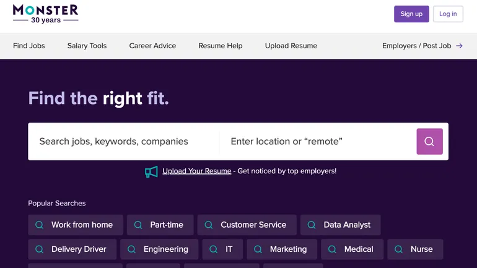This screenshot has height=268, width=477.
Task: Follow the Upload Your Resume link
Action: click(196, 171)
